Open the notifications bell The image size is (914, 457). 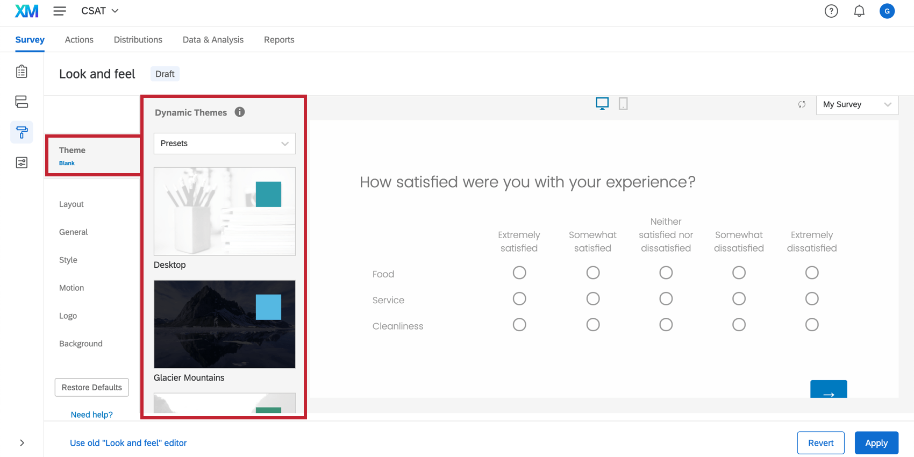pyautogui.click(x=859, y=11)
